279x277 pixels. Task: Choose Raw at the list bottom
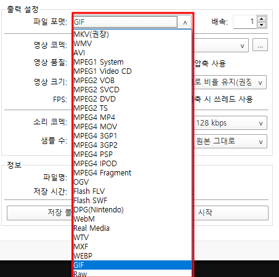(x=132, y=274)
